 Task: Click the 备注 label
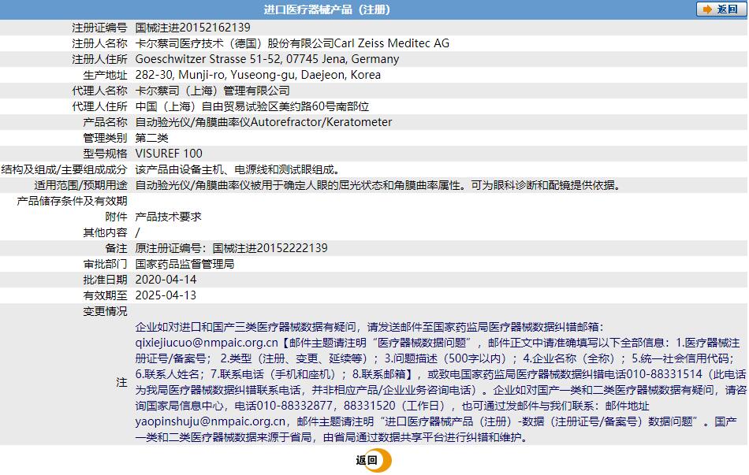pos(116,248)
